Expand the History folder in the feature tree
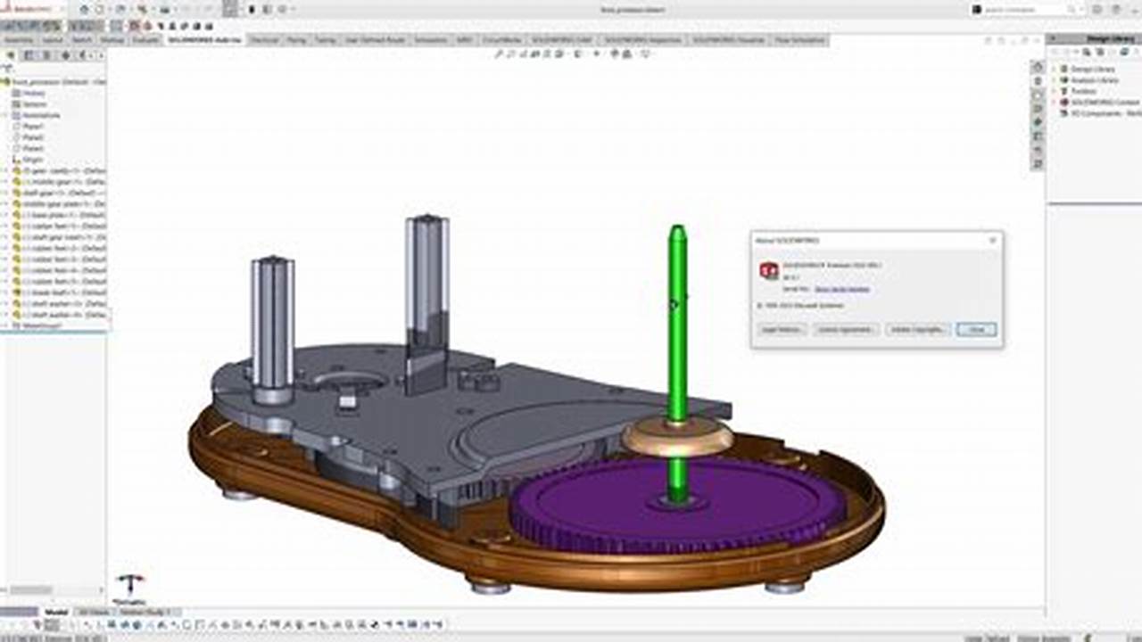Image resolution: width=1142 pixels, height=642 pixels. [x=4, y=93]
